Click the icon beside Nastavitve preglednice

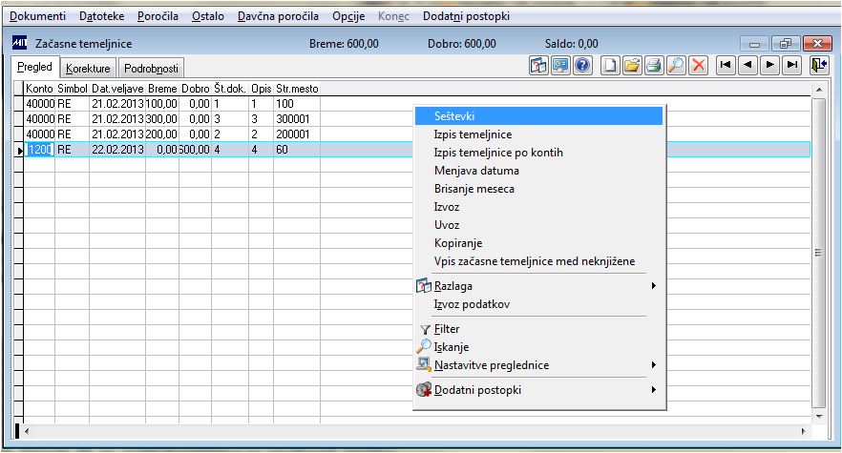[x=424, y=365]
